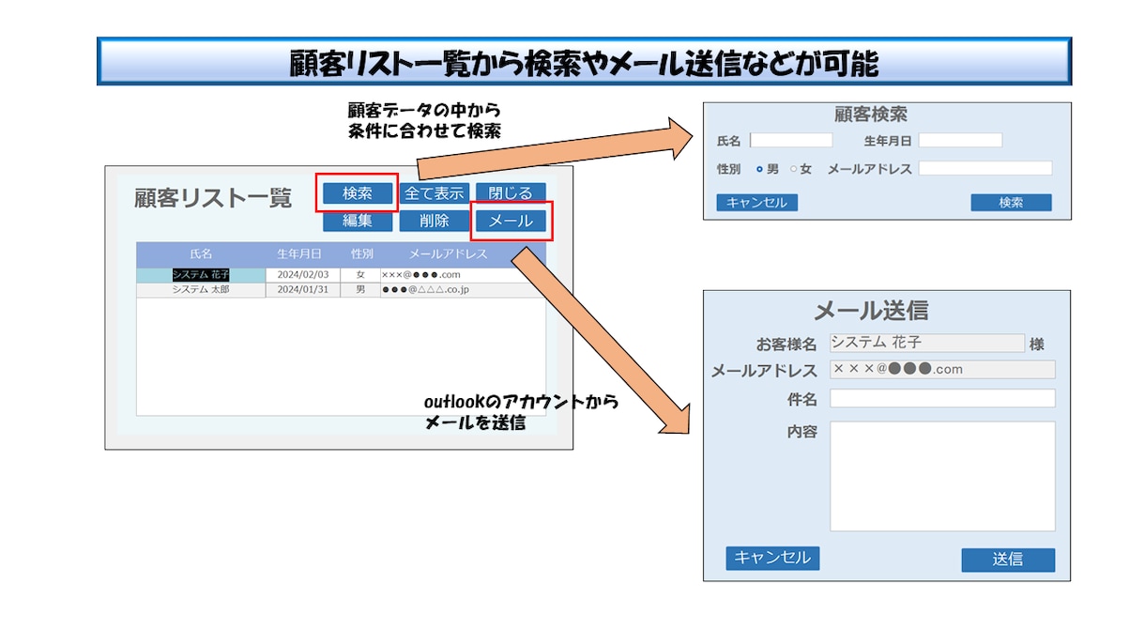Select the 男 radio button
This screenshot has width=1145, height=644.
coord(759,170)
